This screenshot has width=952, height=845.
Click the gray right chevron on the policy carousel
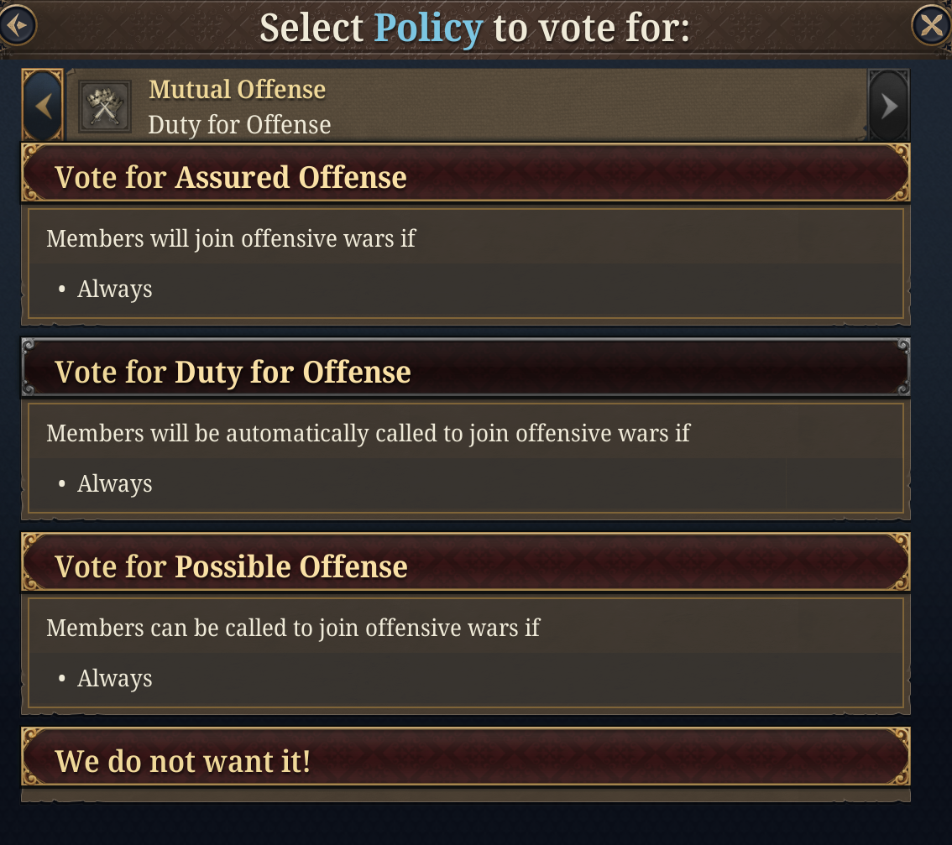click(x=889, y=105)
